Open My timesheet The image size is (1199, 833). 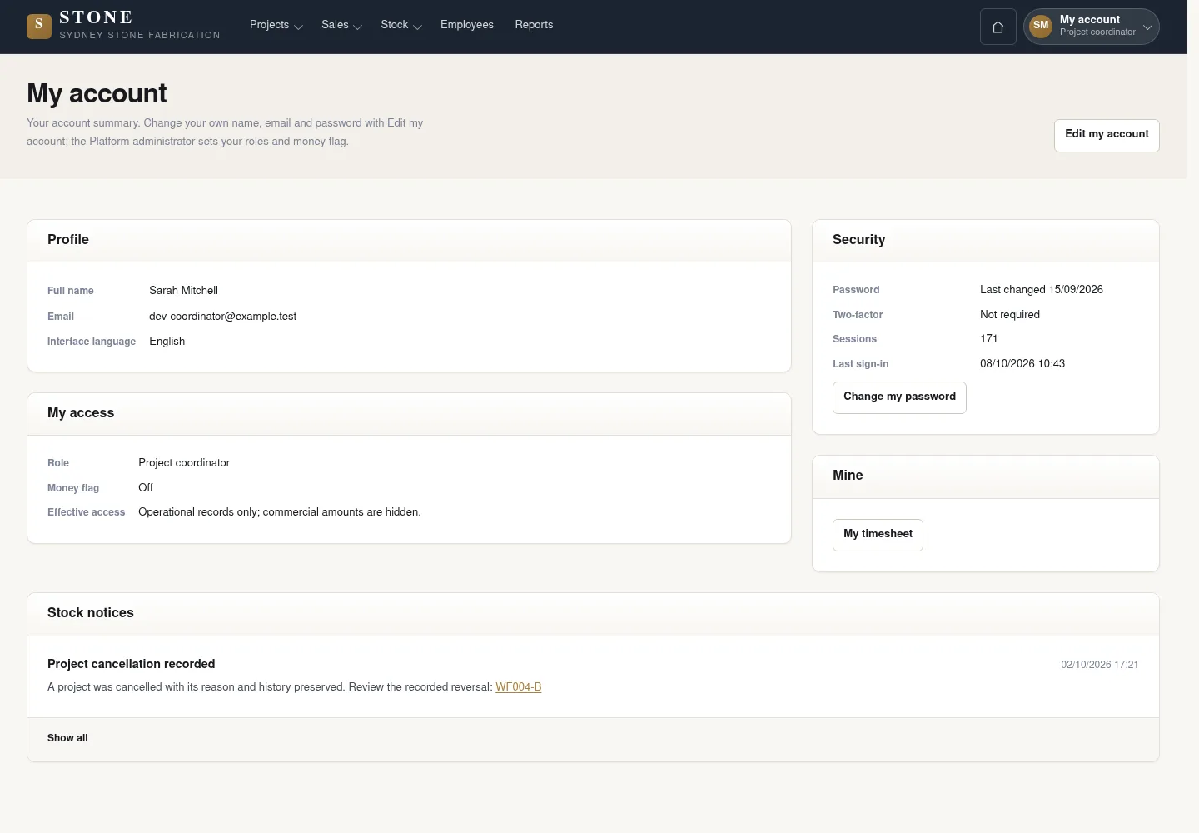point(878,535)
